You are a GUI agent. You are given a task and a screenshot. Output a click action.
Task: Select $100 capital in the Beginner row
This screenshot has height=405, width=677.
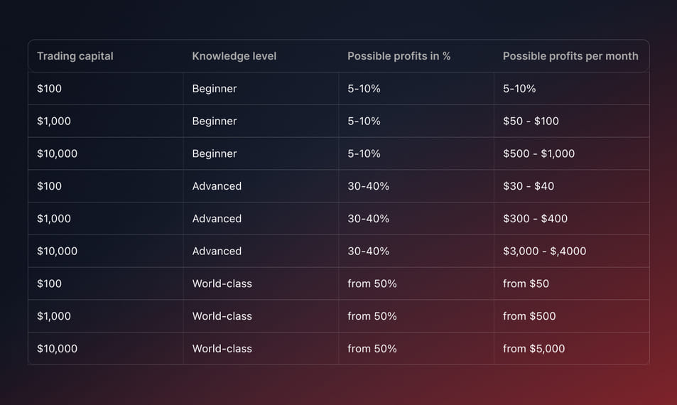point(50,89)
